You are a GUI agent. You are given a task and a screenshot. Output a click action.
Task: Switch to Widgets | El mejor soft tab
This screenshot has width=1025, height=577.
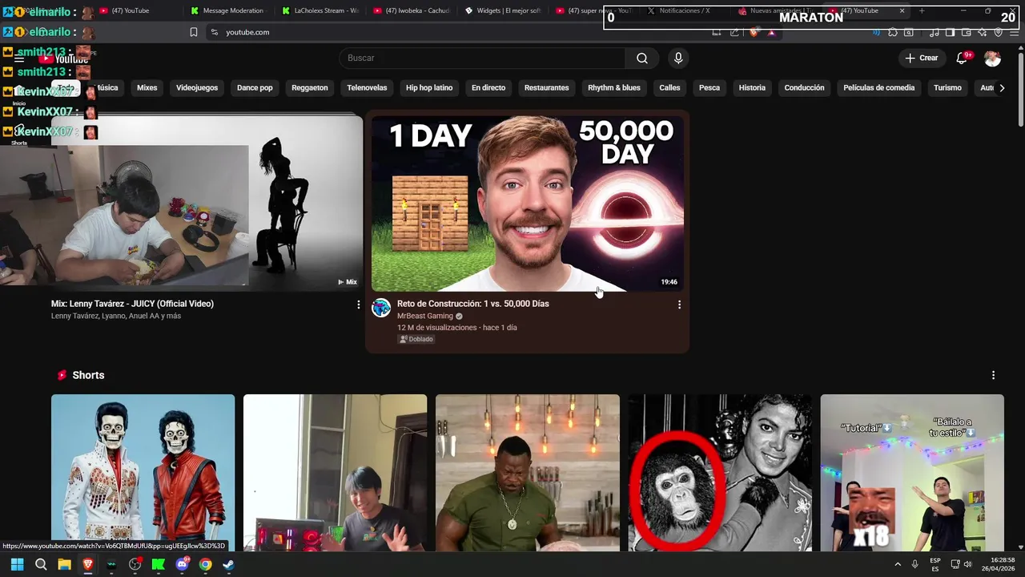503,10
